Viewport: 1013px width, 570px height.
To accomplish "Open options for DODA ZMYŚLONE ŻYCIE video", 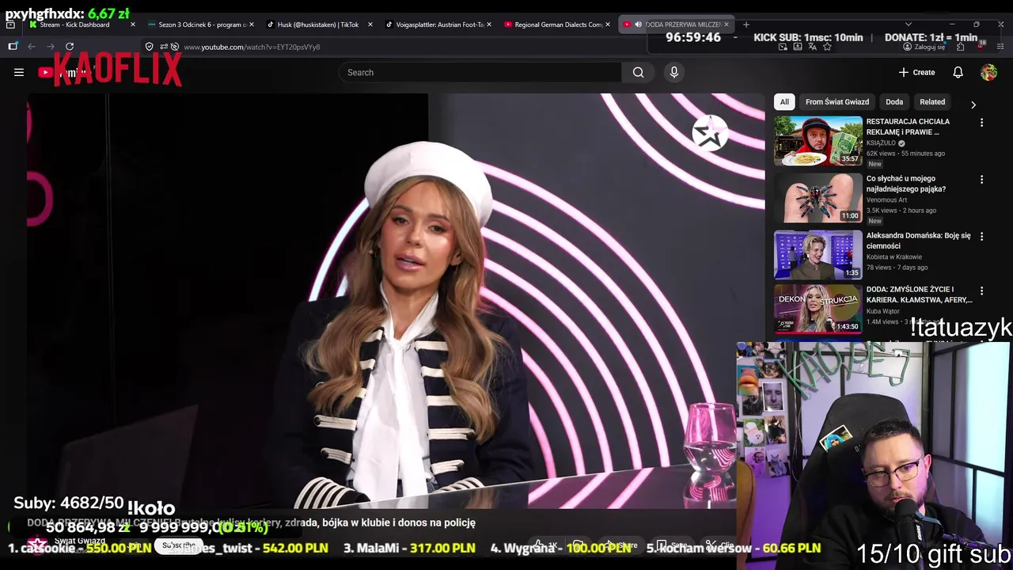I will [x=981, y=291].
